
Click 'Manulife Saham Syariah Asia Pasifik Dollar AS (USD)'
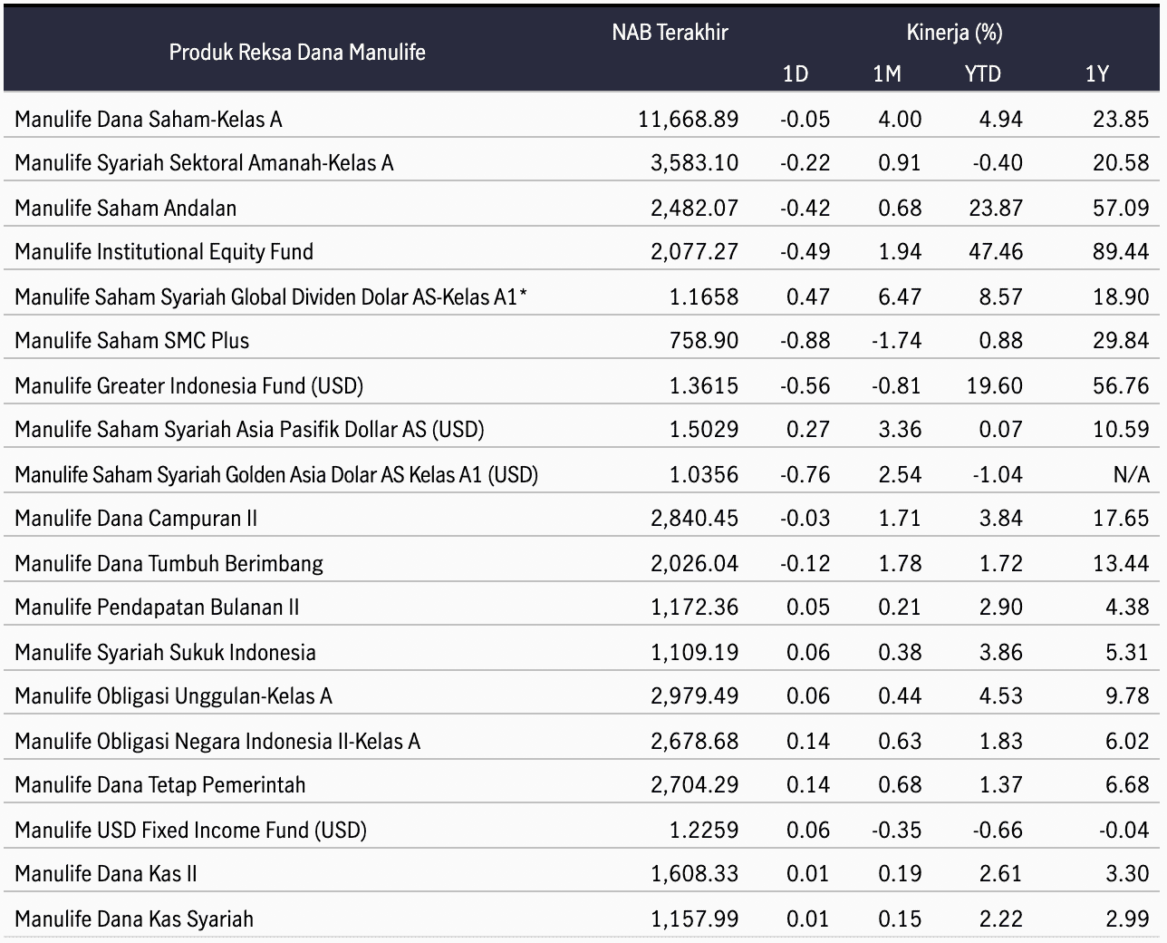[249, 429]
